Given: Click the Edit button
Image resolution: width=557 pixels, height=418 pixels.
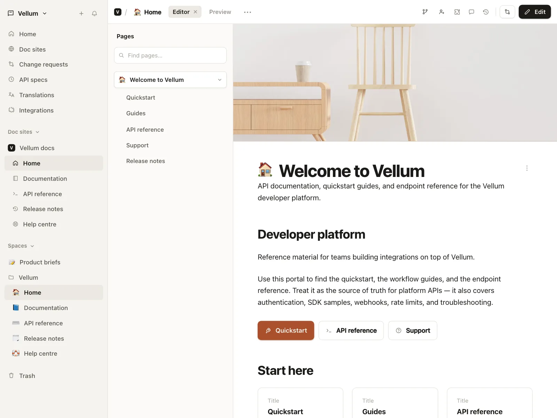Looking at the screenshot, I should tap(535, 12).
